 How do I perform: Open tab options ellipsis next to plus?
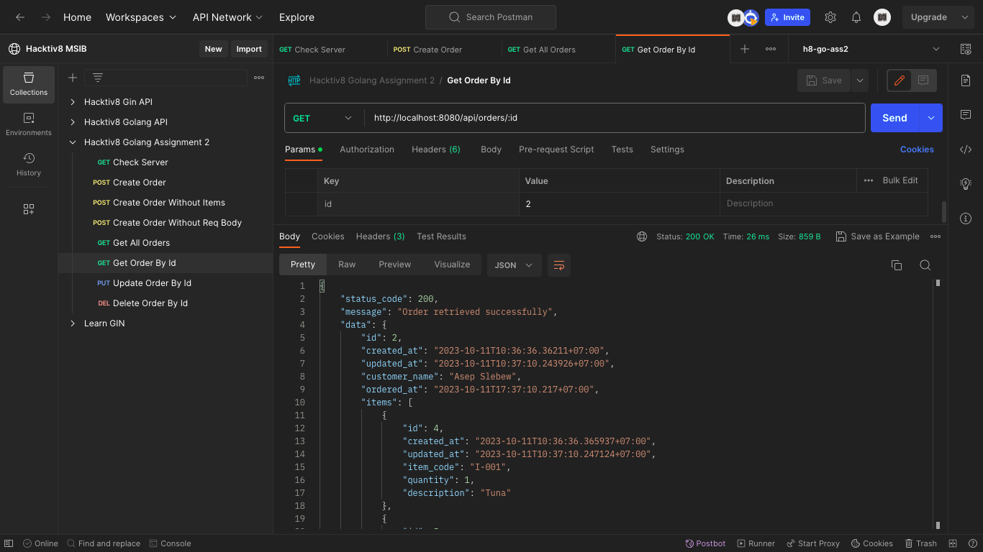tap(771, 49)
